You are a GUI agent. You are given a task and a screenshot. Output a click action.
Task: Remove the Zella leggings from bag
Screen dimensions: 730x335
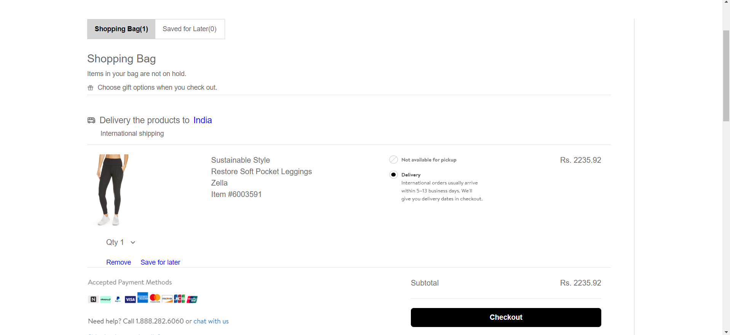118,262
